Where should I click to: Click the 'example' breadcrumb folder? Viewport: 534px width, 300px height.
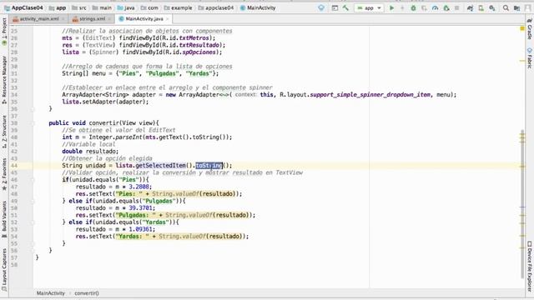tap(178, 7)
